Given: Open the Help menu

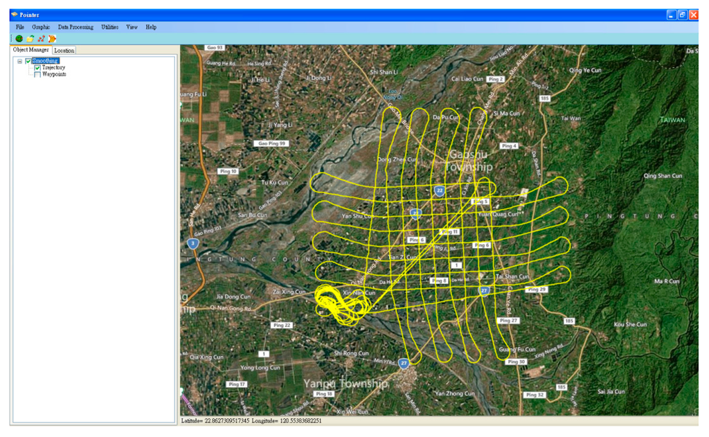Looking at the screenshot, I should point(151,27).
